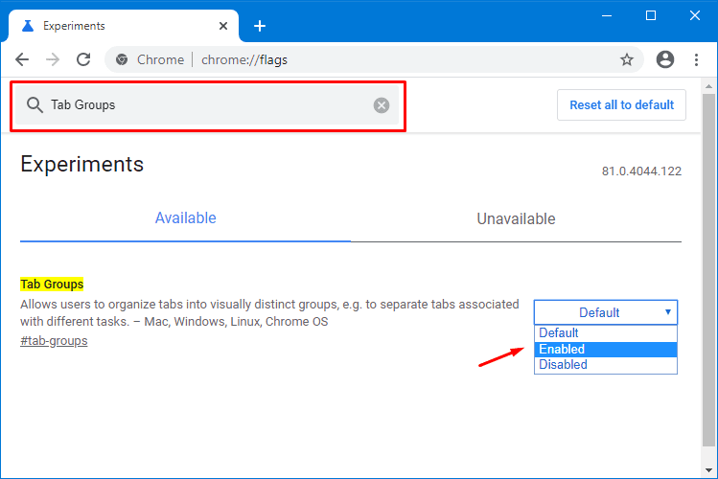The image size is (718, 479).
Task: Reload the chrome://flags page
Action: 83,59
